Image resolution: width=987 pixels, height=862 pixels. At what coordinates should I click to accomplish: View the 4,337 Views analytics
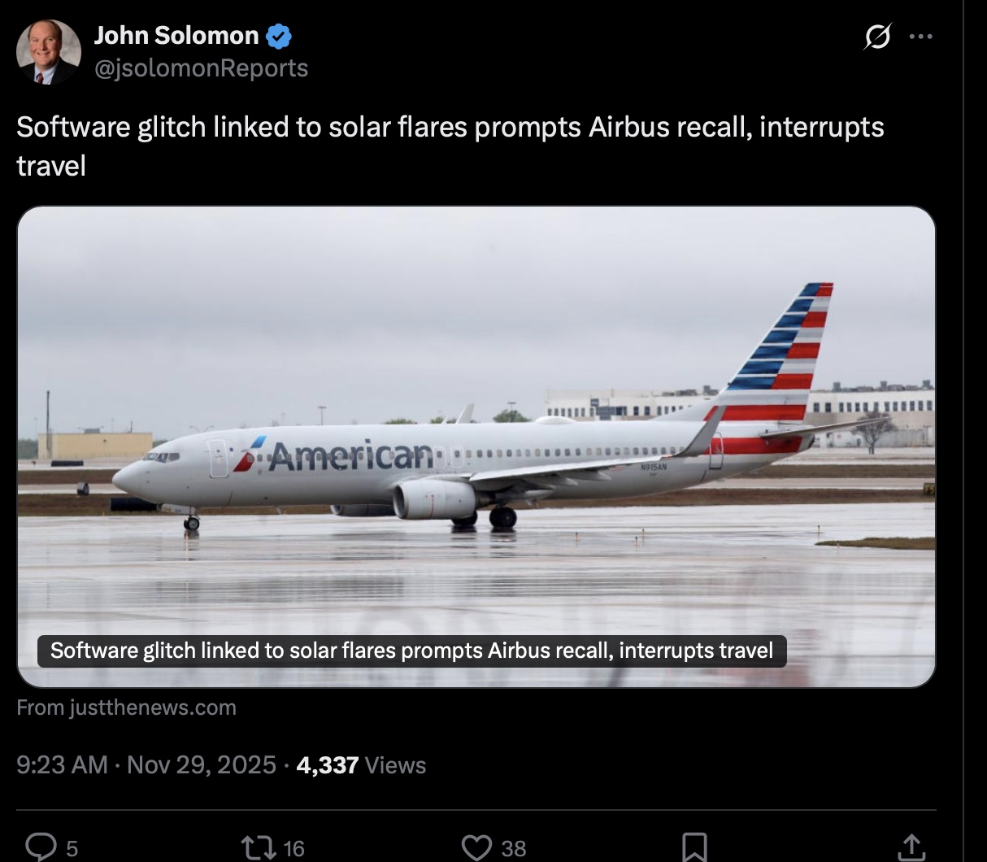361,765
